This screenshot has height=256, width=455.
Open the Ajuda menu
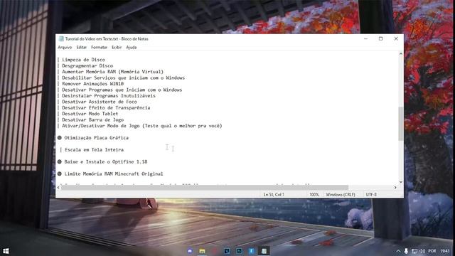[x=132, y=48]
